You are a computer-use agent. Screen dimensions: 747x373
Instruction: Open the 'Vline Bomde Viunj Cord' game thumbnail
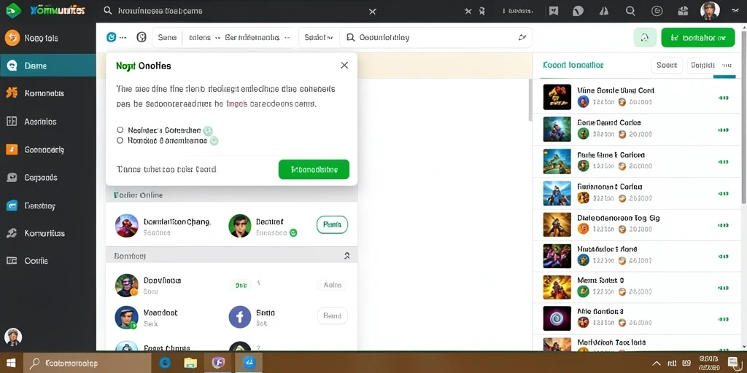point(557,97)
